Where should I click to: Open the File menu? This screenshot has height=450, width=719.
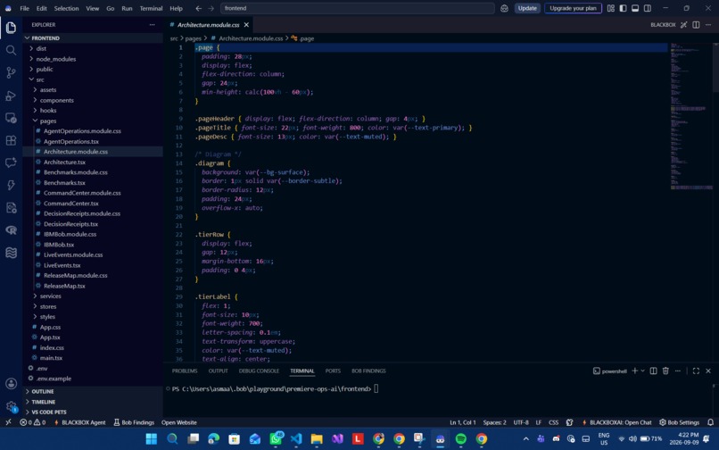tap(24, 8)
